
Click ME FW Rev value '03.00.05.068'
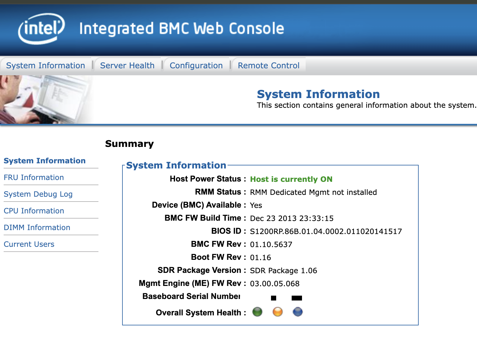[x=275, y=284]
